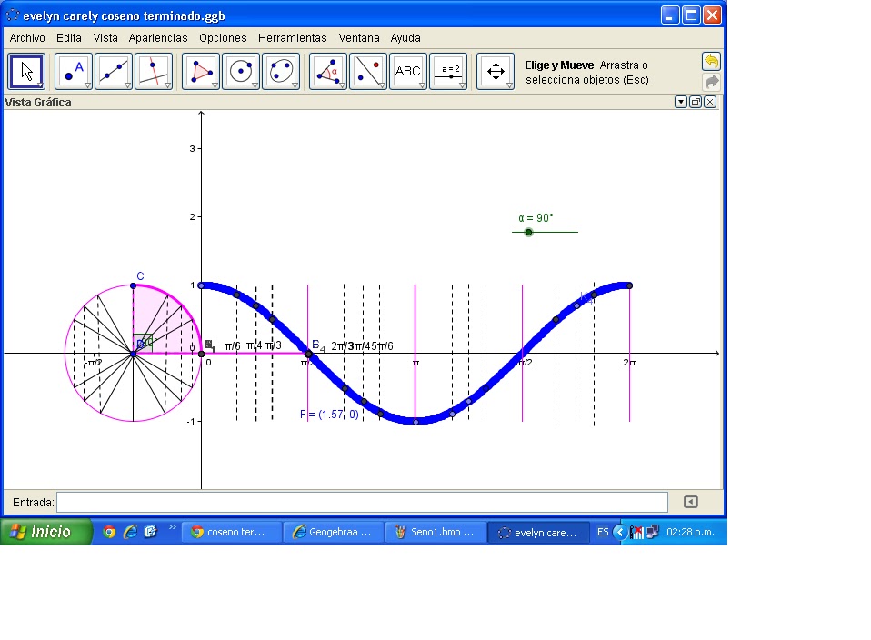This screenshot has height=640, width=871.
Task: Click the Redo arrow icon
Action: pos(711,82)
